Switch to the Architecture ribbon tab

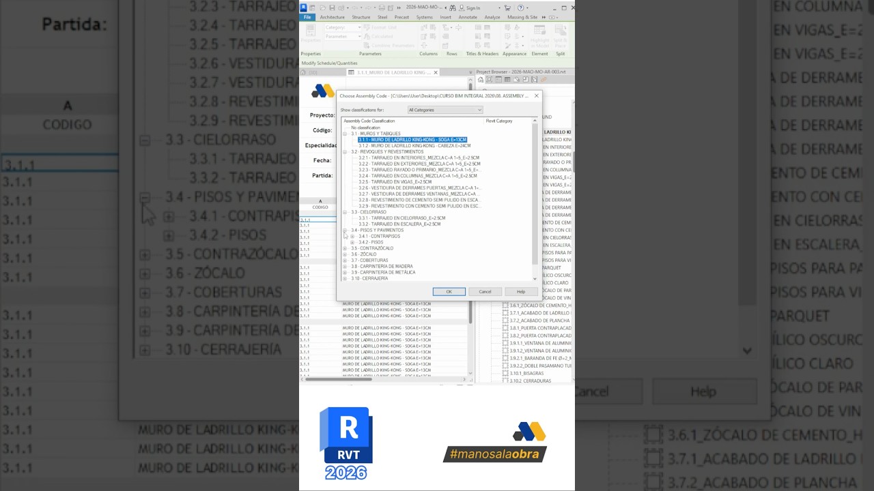[x=333, y=17]
